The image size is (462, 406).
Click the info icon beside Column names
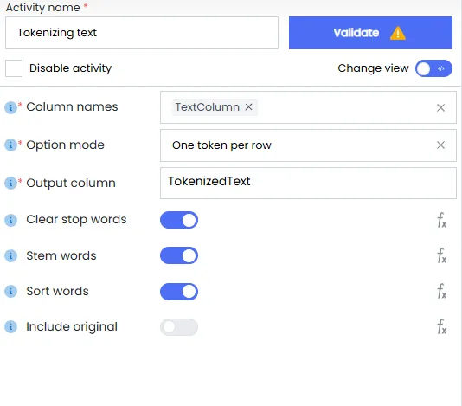click(x=10, y=107)
